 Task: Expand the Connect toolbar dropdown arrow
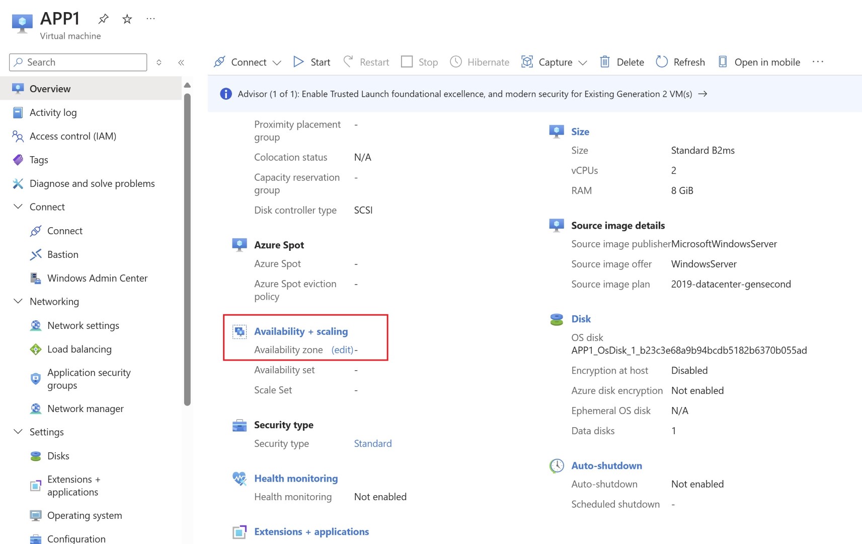pyautogui.click(x=277, y=62)
